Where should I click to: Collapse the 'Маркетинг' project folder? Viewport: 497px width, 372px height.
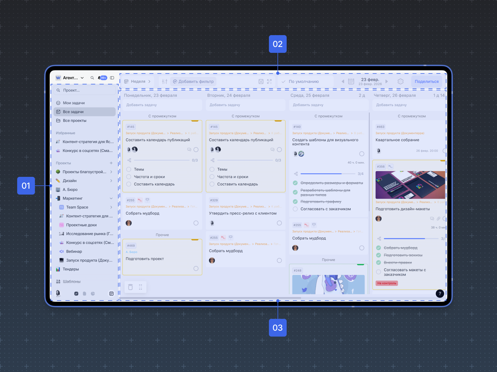(x=111, y=198)
